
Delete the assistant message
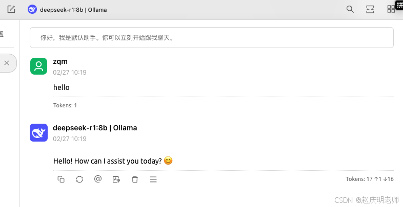click(135, 179)
